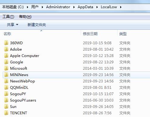This screenshot has width=150, height=117.
Task: Expand arrow after 用户 breadcrumb
Action: [x=43, y=7]
